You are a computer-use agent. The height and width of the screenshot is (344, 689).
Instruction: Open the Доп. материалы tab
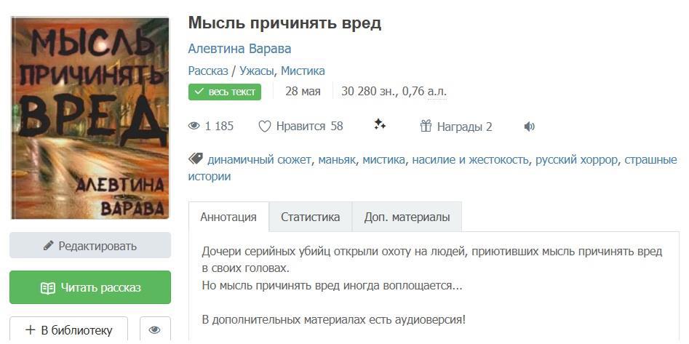click(407, 217)
